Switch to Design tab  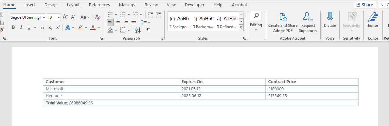click(51, 5)
